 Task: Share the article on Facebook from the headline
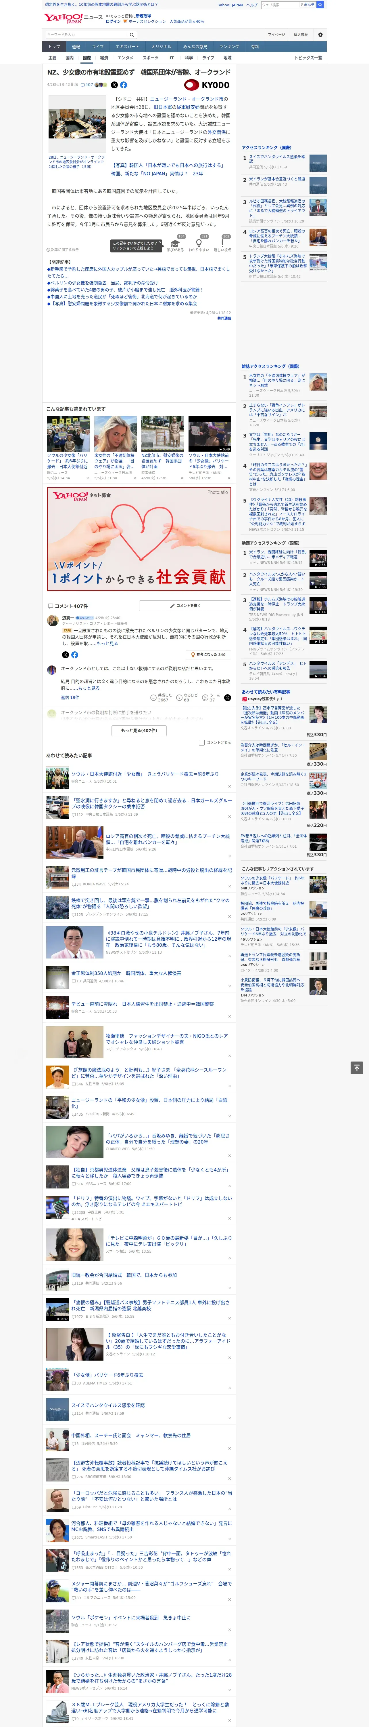tap(123, 85)
